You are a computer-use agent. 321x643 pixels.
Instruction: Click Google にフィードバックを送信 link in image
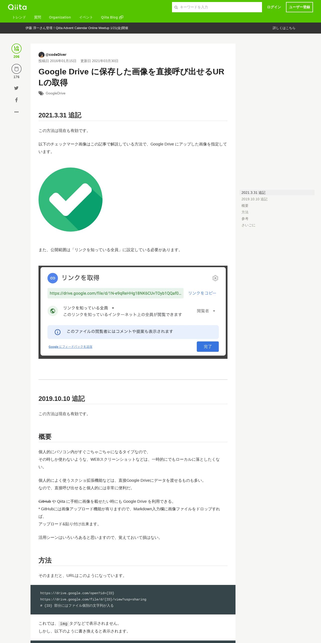[70, 347]
